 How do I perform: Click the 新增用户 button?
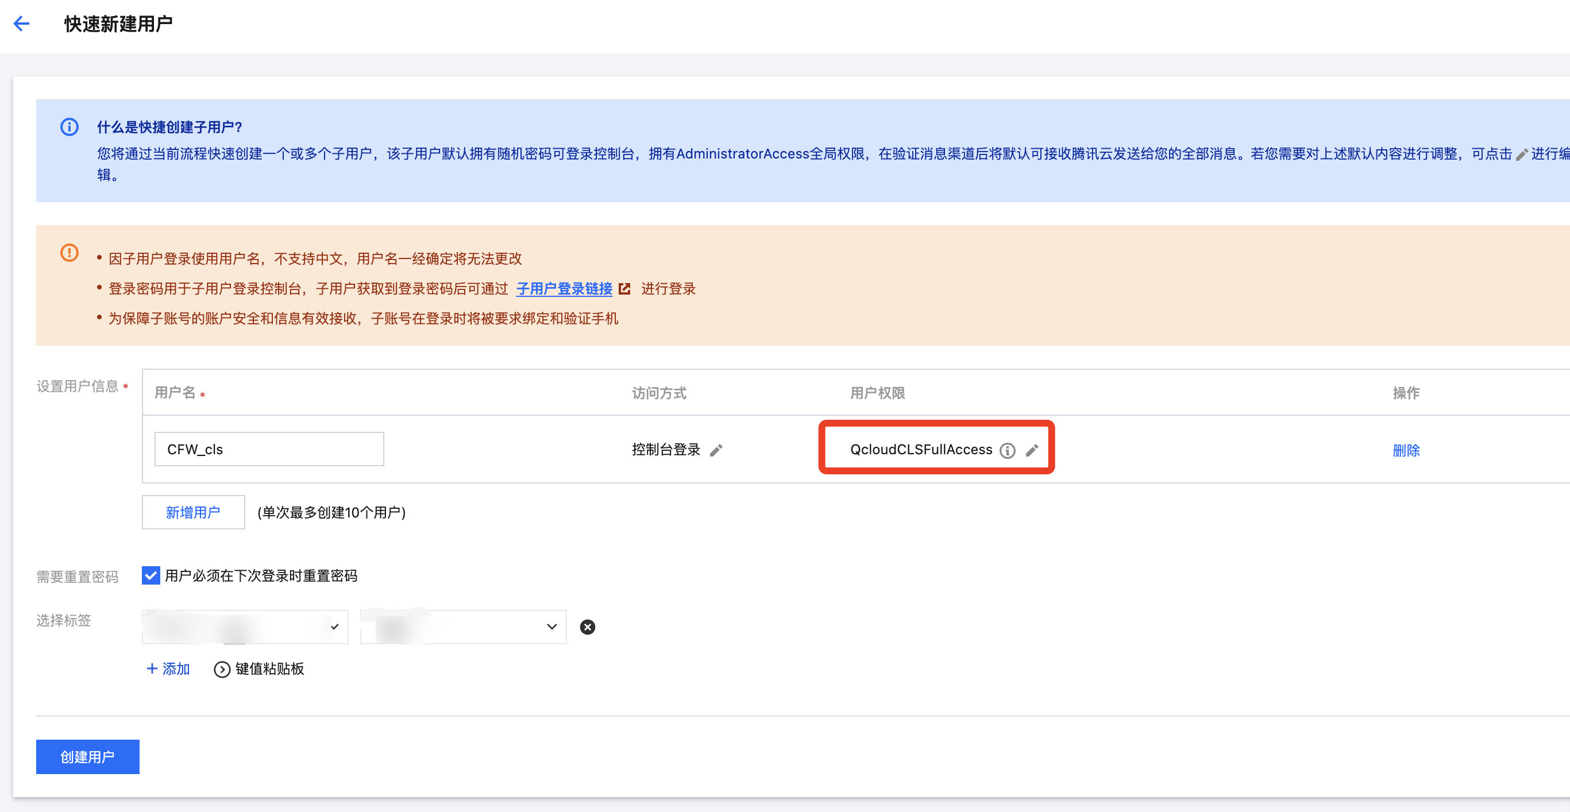pos(193,512)
